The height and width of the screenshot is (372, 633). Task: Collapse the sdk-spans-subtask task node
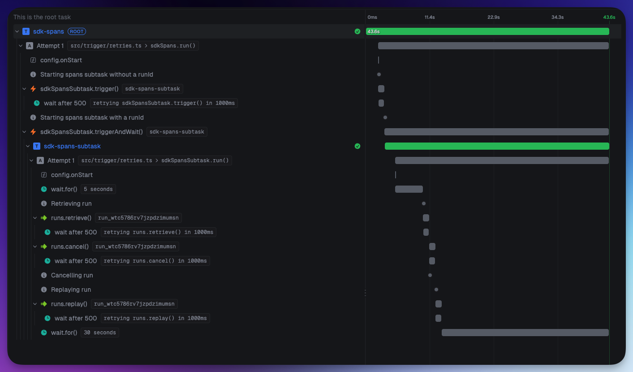[x=28, y=146]
